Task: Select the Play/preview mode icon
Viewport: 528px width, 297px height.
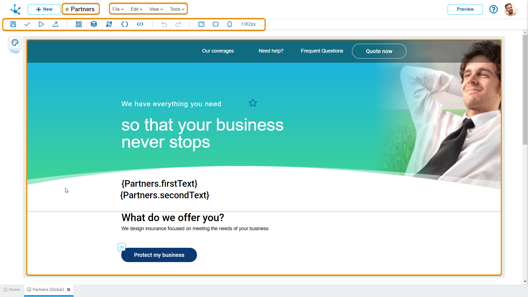Action: coord(41,24)
